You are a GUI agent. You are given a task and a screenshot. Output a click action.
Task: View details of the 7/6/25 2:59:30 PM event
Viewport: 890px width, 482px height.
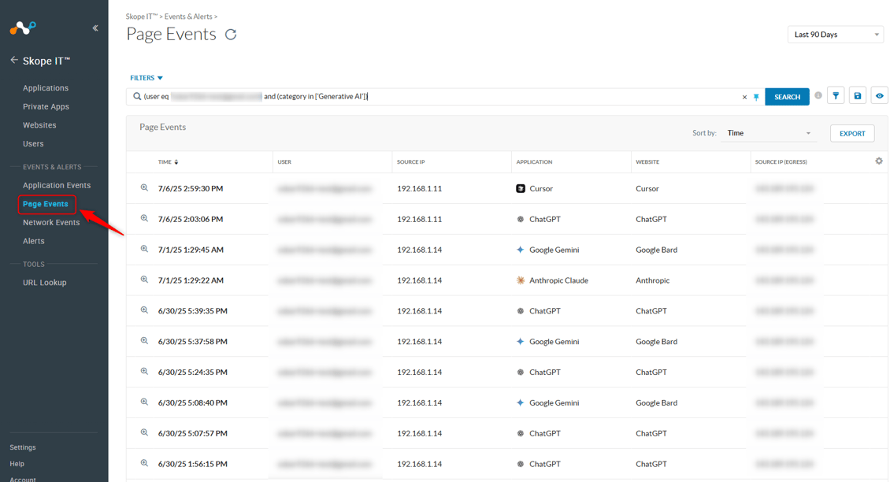[144, 188]
